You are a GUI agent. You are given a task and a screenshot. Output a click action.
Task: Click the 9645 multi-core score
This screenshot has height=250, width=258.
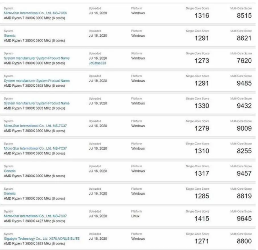tap(244, 218)
